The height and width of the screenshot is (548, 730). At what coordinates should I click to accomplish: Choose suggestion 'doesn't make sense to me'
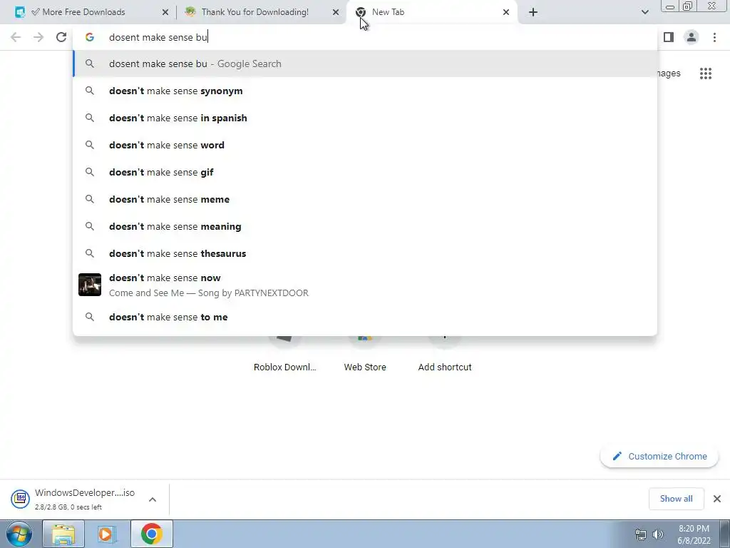click(365, 317)
